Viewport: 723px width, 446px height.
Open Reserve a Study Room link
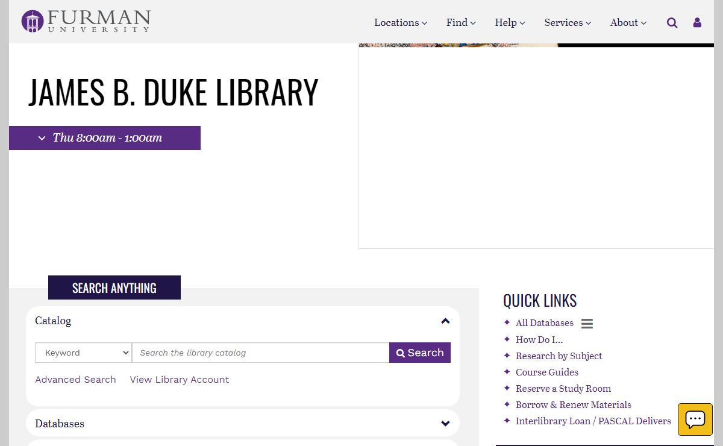coord(563,388)
